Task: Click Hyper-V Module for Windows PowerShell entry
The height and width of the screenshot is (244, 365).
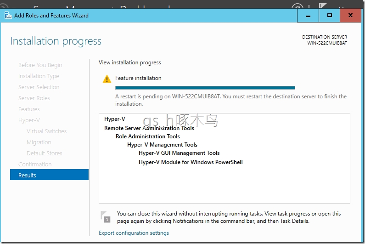Action: [191, 162]
